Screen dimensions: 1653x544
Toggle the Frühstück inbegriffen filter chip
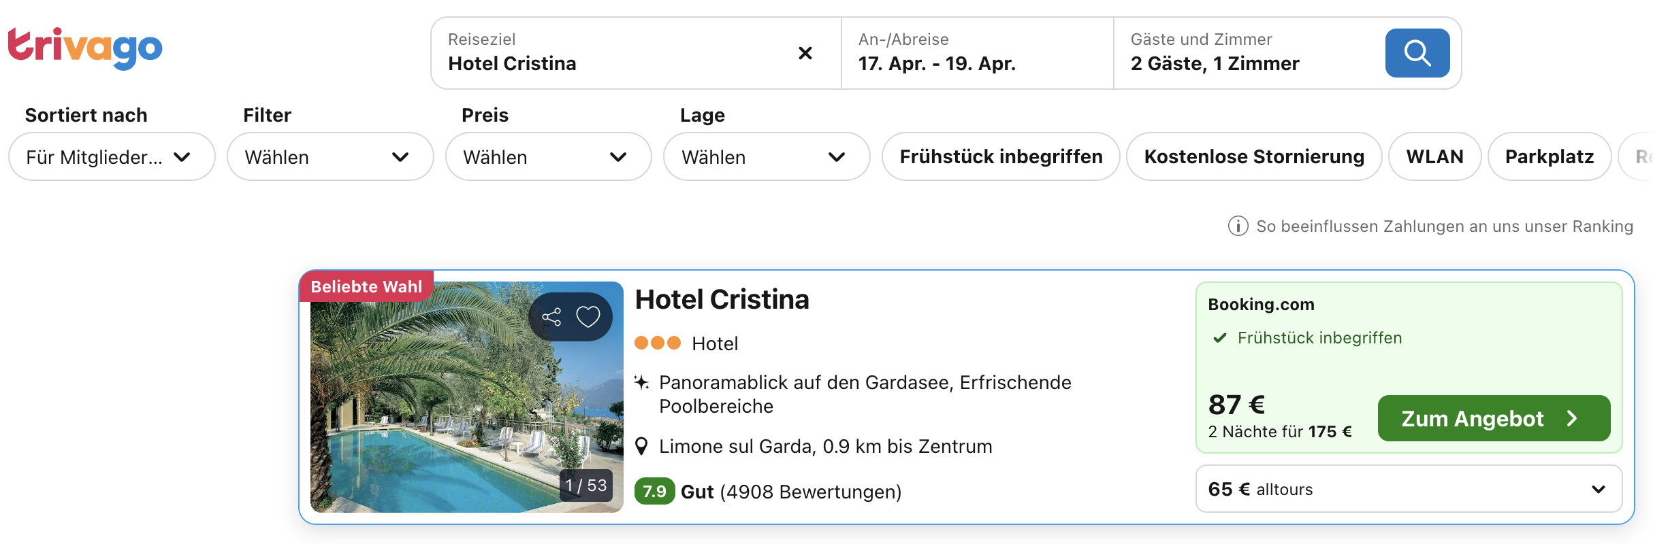(1000, 157)
